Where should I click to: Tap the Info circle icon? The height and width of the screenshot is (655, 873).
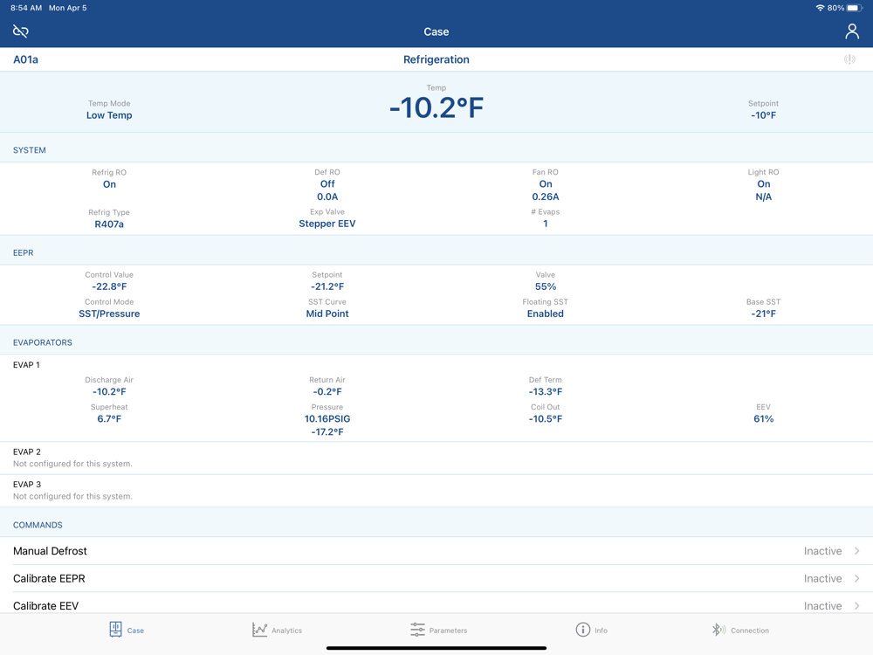(x=583, y=630)
